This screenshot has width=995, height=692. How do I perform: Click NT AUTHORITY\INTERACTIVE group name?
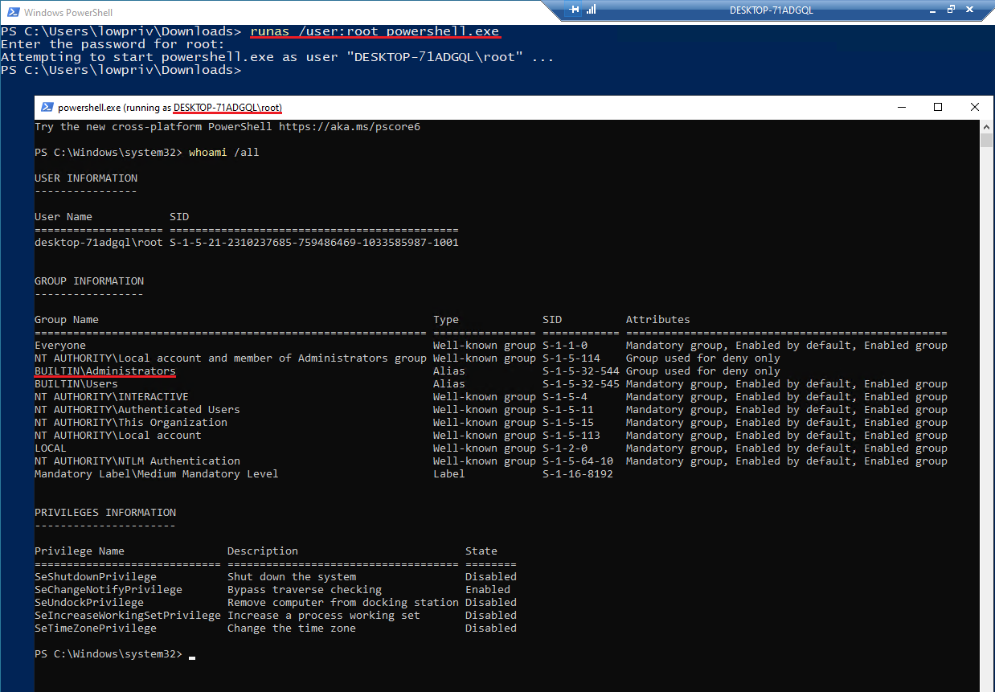112,397
